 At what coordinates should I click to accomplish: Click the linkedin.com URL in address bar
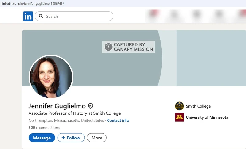(x=33, y=3)
